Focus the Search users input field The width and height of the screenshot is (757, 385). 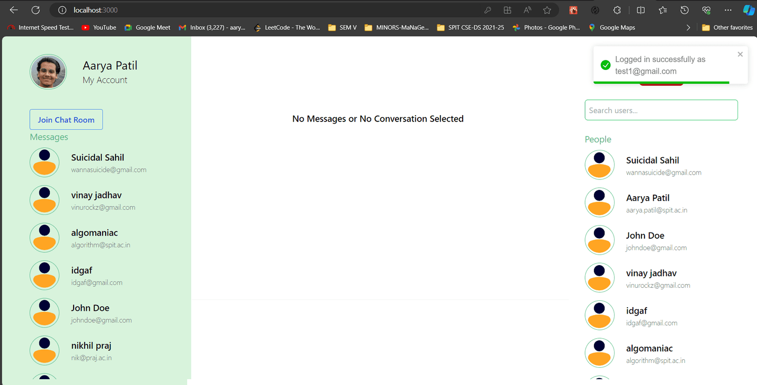[x=661, y=110]
